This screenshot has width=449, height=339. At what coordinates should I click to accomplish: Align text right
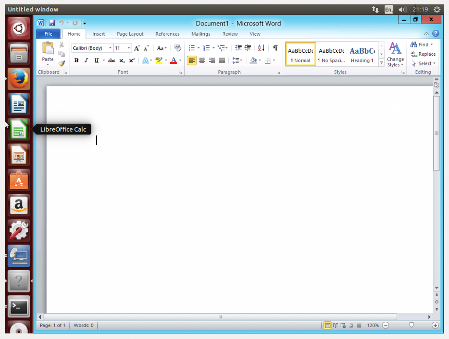tap(212, 61)
